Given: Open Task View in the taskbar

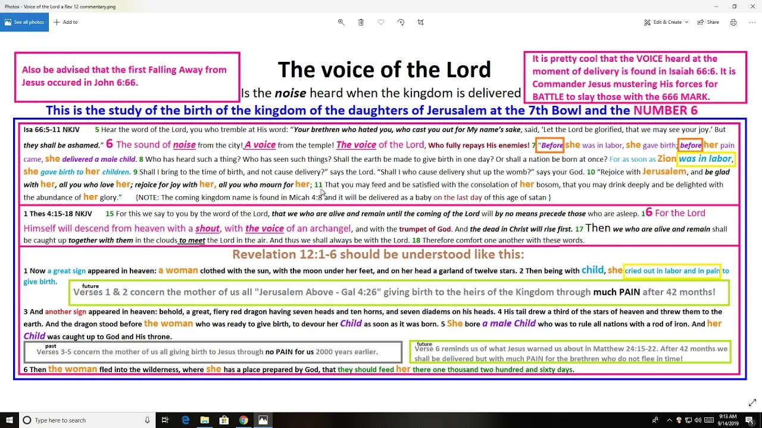Looking at the screenshot, I should point(165,420).
